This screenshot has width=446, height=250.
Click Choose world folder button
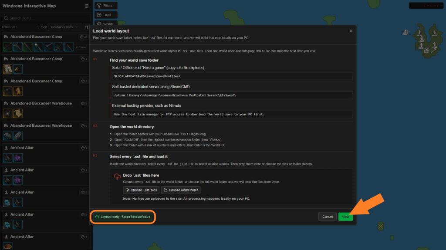[x=181, y=190]
